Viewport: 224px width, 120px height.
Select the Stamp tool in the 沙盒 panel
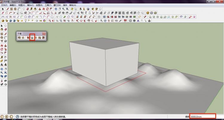32,38
